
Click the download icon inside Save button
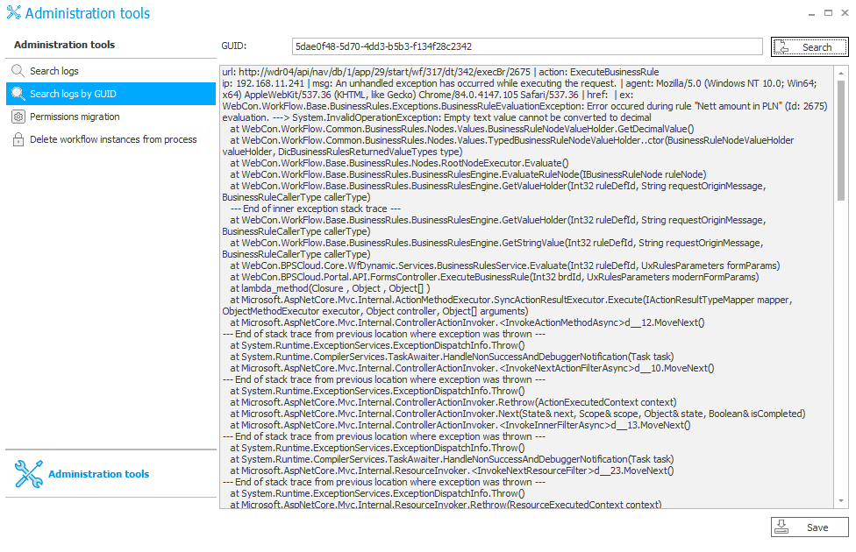[x=781, y=527]
